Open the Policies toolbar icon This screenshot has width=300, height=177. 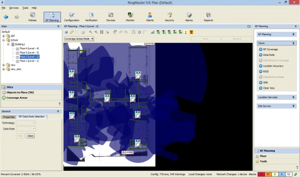32,17
